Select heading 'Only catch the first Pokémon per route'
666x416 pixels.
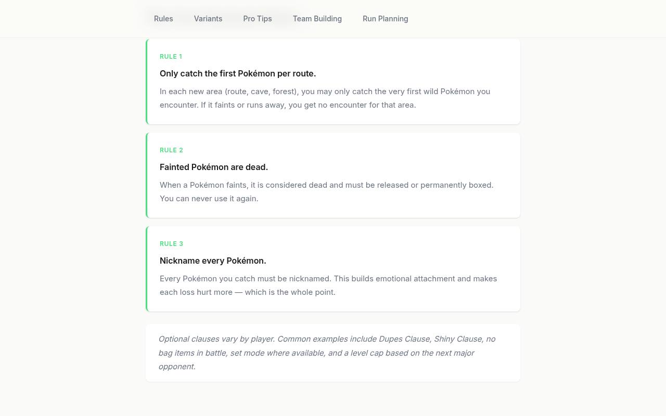[238, 73]
